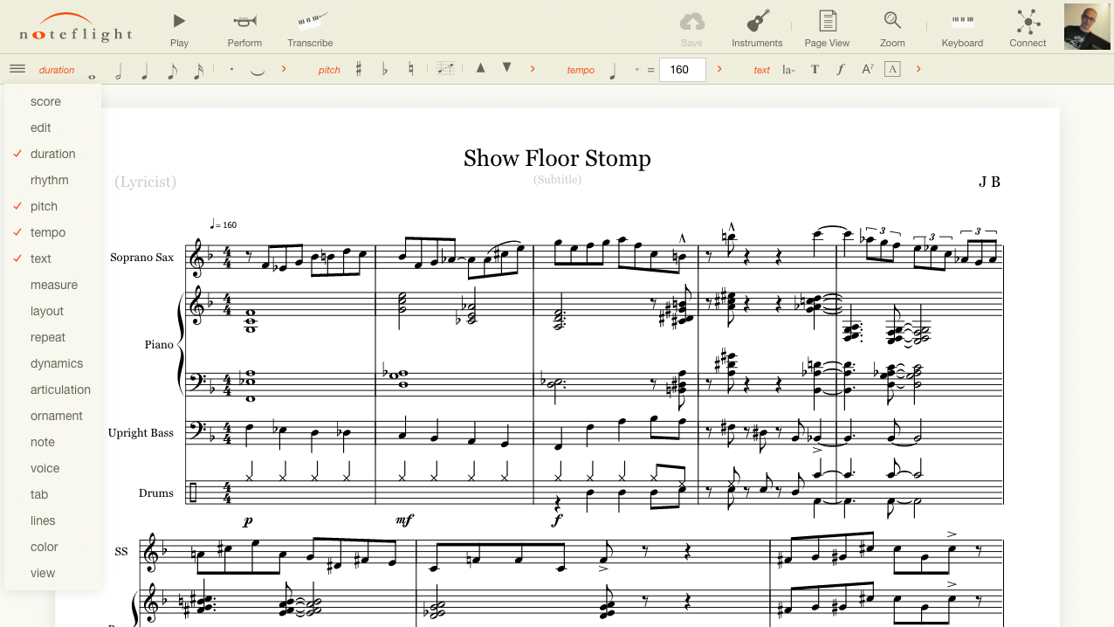Choose the score menu entry
The height and width of the screenshot is (627, 1114).
[45, 101]
